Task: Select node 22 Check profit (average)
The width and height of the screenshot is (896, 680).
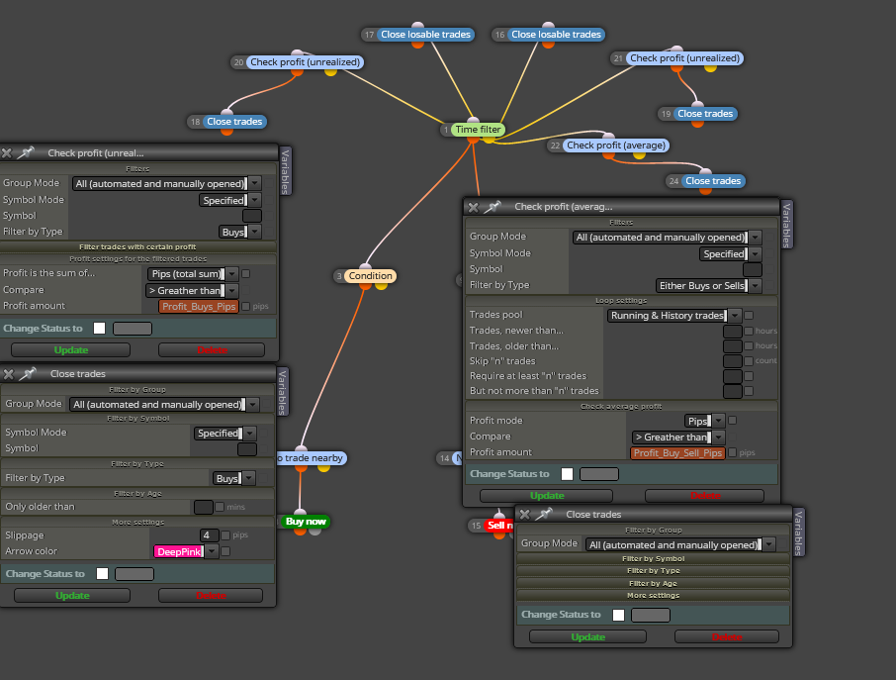Action: point(615,146)
